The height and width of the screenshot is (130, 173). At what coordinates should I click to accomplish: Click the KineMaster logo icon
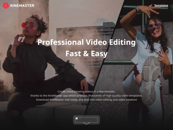[x=6, y=5]
